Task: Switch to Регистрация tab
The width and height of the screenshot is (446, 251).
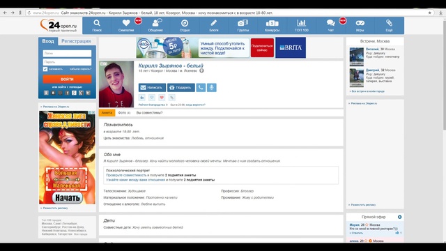Action: click(76, 41)
